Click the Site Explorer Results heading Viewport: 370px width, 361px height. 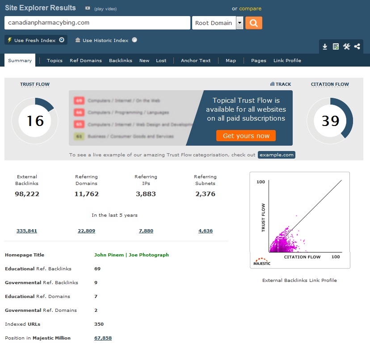40,8
